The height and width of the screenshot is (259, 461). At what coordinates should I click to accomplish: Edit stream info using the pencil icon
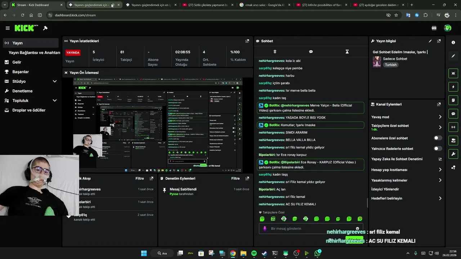point(430,41)
